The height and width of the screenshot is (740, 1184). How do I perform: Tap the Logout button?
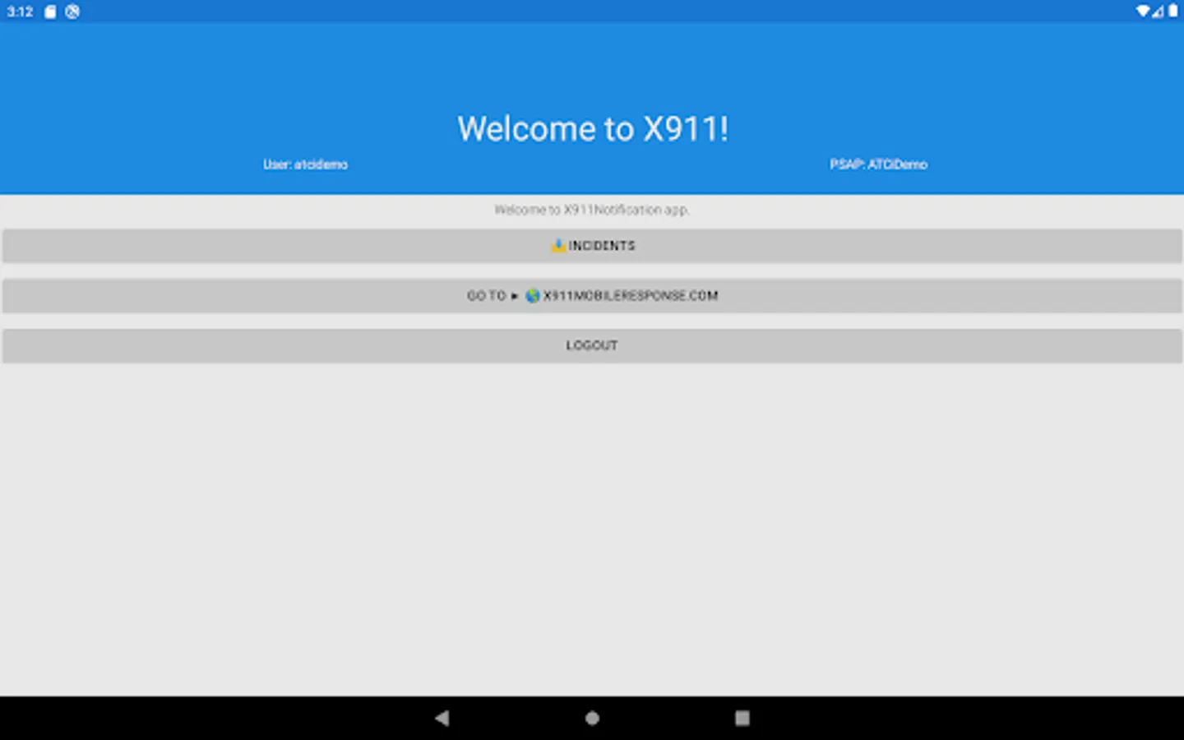(592, 346)
